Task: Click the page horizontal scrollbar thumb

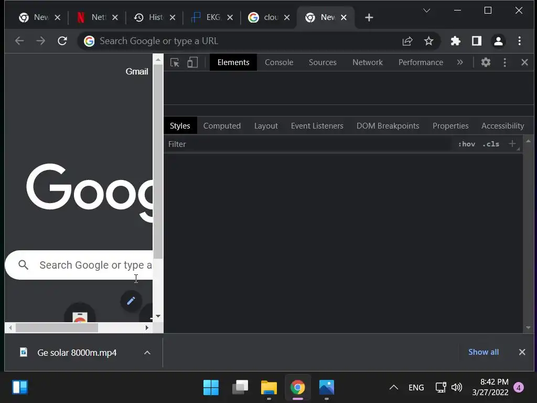Action: [x=57, y=327]
